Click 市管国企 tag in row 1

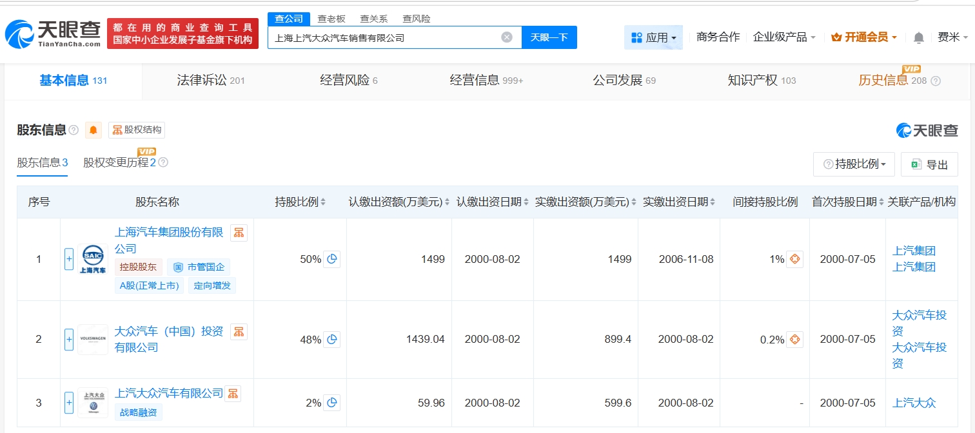point(199,267)
